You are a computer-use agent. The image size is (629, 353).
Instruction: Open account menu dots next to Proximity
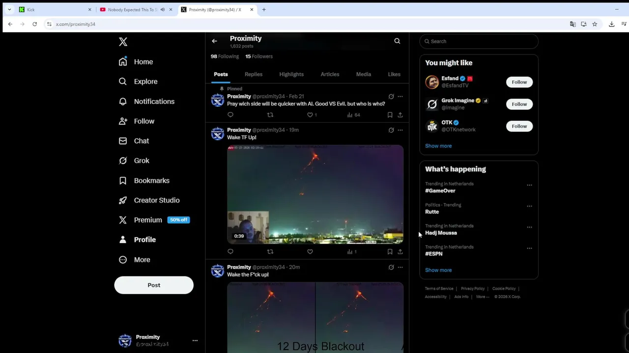[x=195, y=340]
